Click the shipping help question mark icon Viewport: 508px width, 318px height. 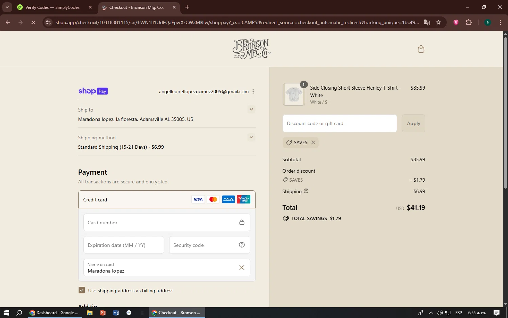[x=306, y=191]
